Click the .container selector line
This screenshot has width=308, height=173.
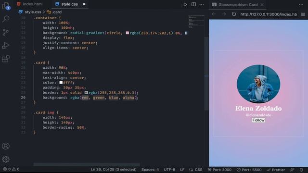47,18
